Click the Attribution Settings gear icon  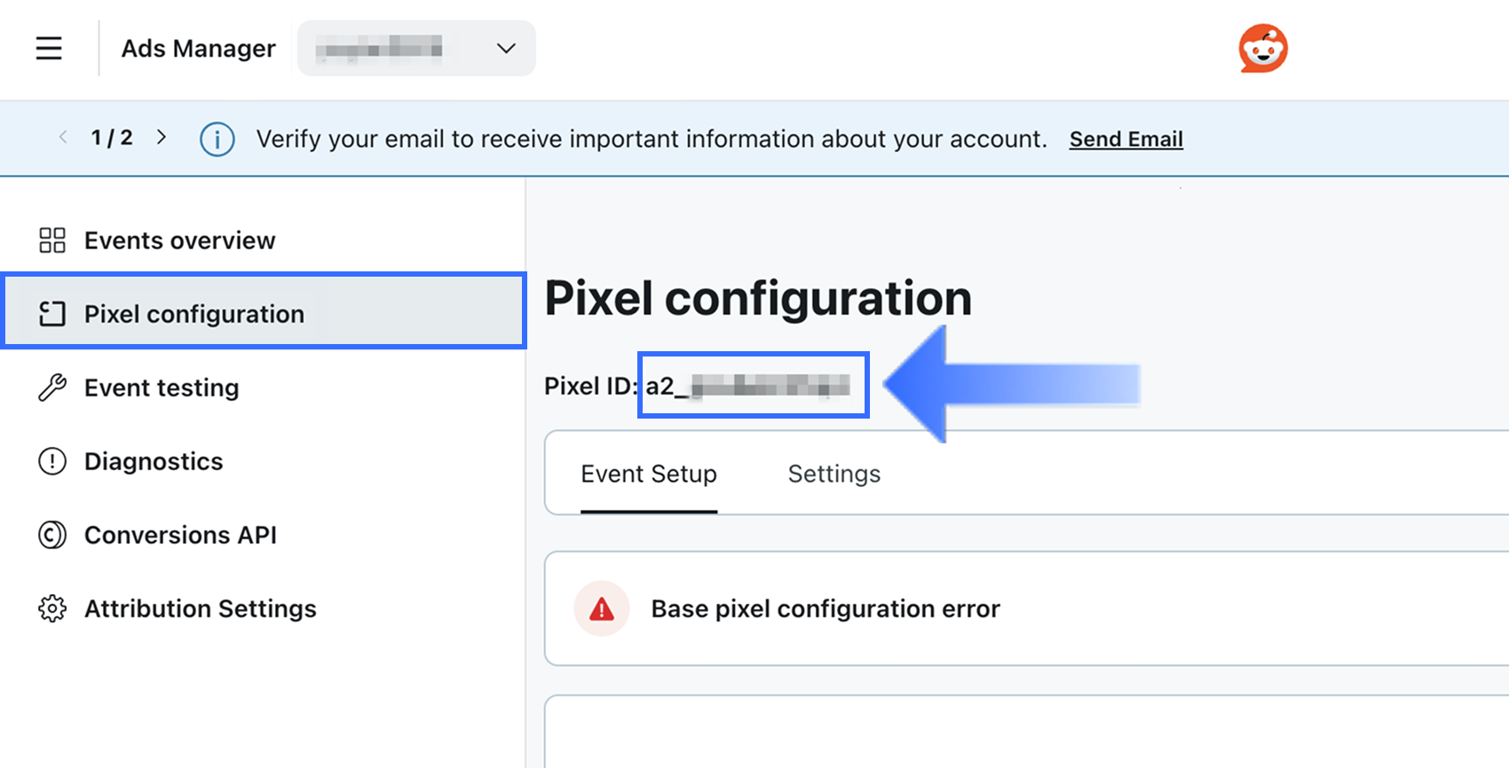pos(52,608)
